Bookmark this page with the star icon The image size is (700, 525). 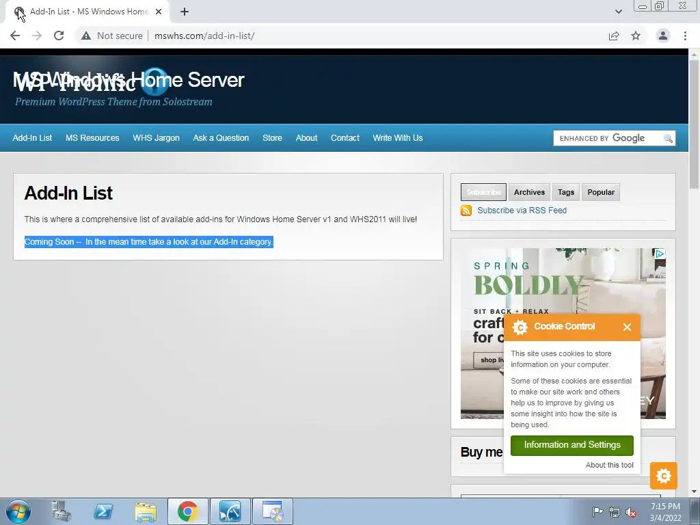click(636, 36)
